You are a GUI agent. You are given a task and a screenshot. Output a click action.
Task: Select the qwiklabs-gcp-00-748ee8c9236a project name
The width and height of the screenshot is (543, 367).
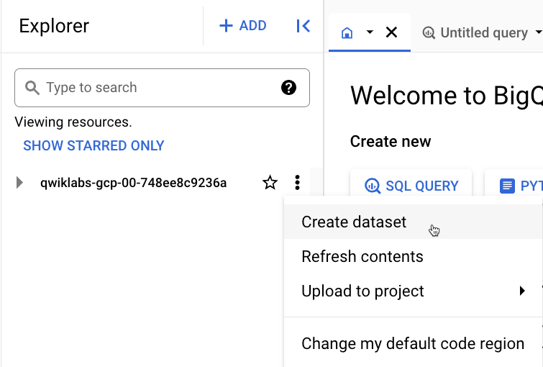[x=133, y=183]
